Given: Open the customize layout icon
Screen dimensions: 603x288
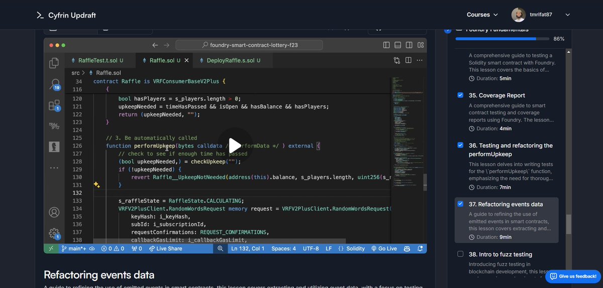Looking at the screenshot, I should (420, 45).
